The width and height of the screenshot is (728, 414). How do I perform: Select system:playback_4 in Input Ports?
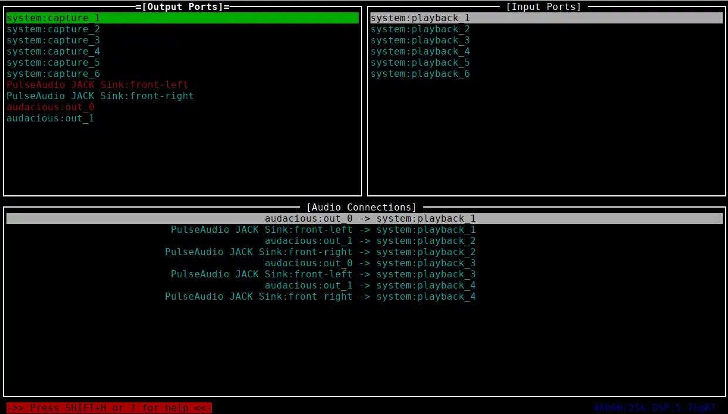click(420, 52)
